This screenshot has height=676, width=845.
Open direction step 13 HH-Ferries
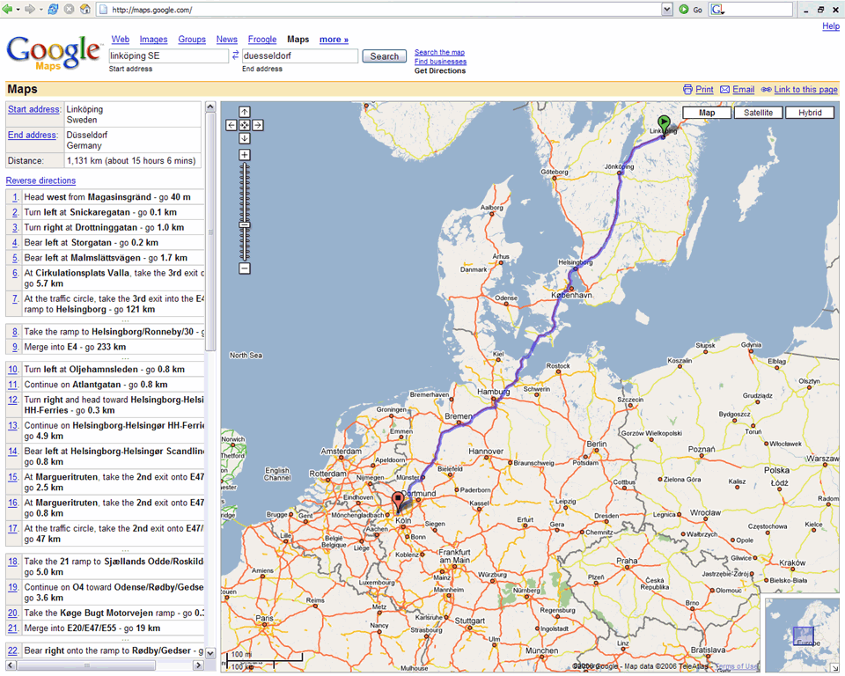tap(13, 425)
